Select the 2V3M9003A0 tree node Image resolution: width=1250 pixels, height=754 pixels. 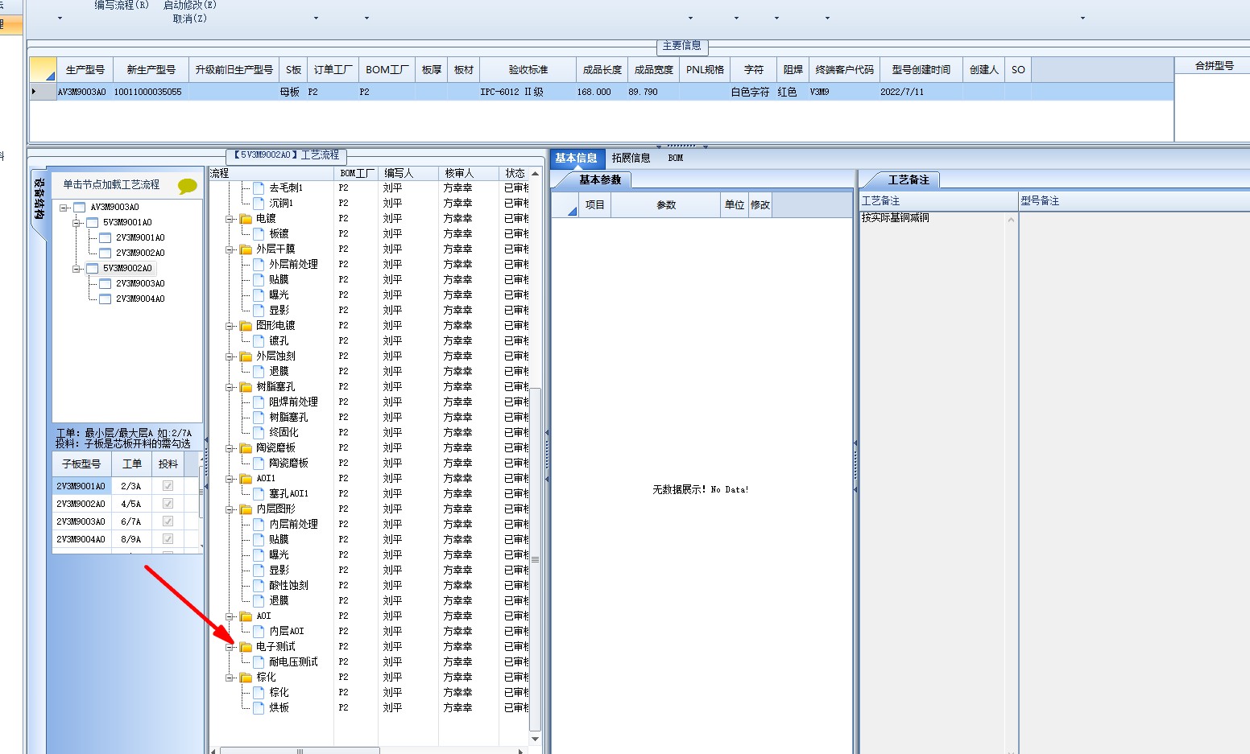(140, 284)
